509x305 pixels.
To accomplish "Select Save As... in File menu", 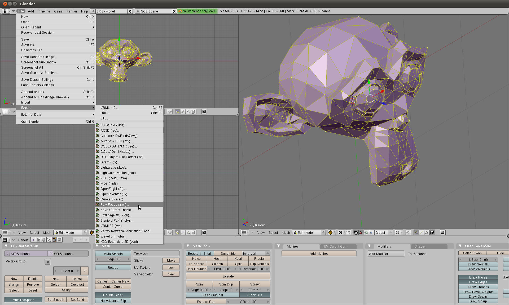I will [x=56, y=45].
